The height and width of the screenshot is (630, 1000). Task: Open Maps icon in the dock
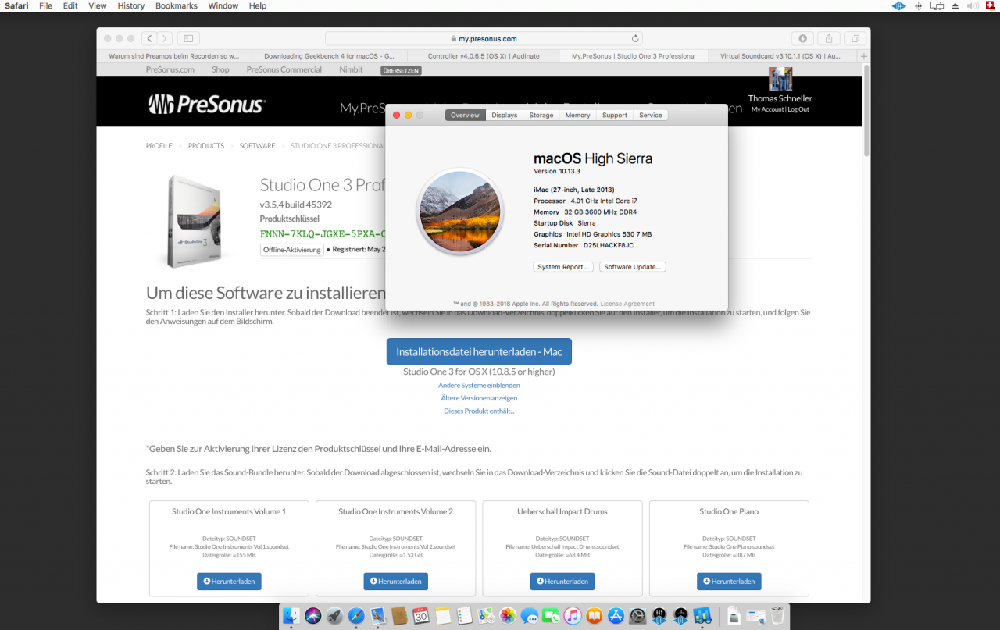[486, 615]
